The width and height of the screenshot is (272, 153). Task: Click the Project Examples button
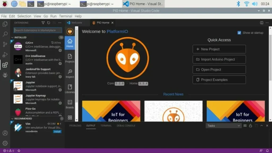click(x=219, y=80)
